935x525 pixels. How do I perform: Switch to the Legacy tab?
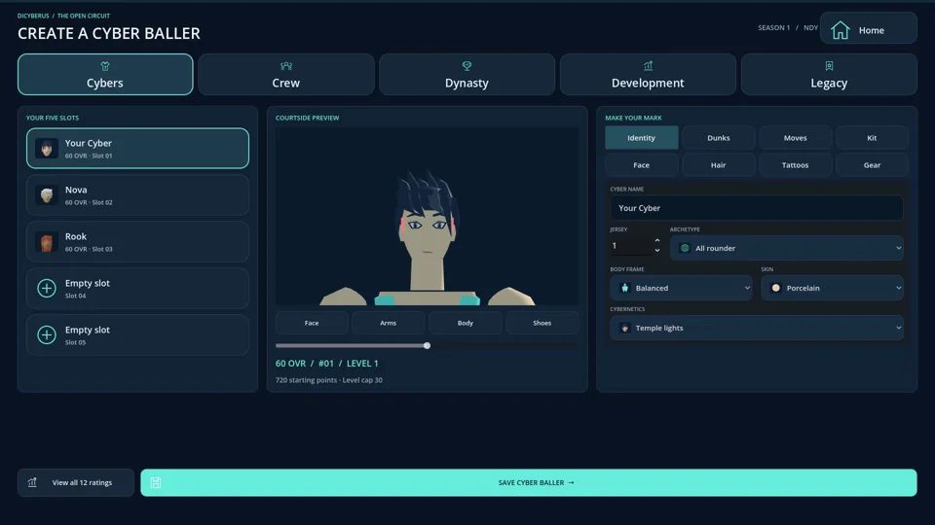click(x=829, y=75)
